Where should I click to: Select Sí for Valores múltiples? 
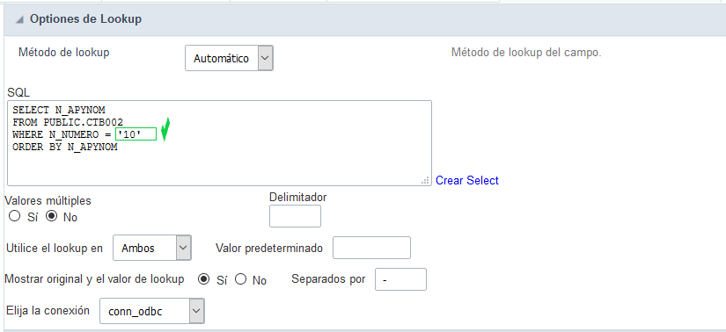point(15,216)
